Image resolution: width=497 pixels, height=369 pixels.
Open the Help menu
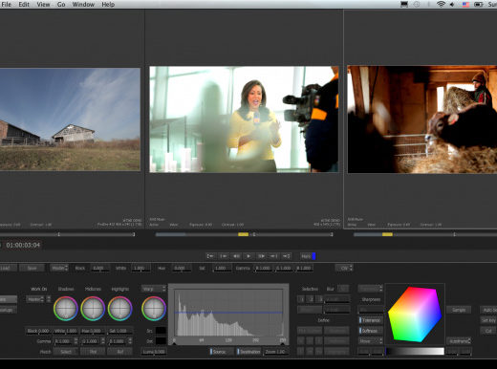point(108,5)
